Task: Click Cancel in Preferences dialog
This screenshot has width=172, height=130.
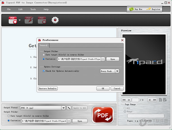Action: tap(117, 88)
